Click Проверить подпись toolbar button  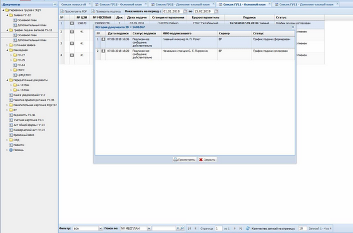tap(106, 11)
